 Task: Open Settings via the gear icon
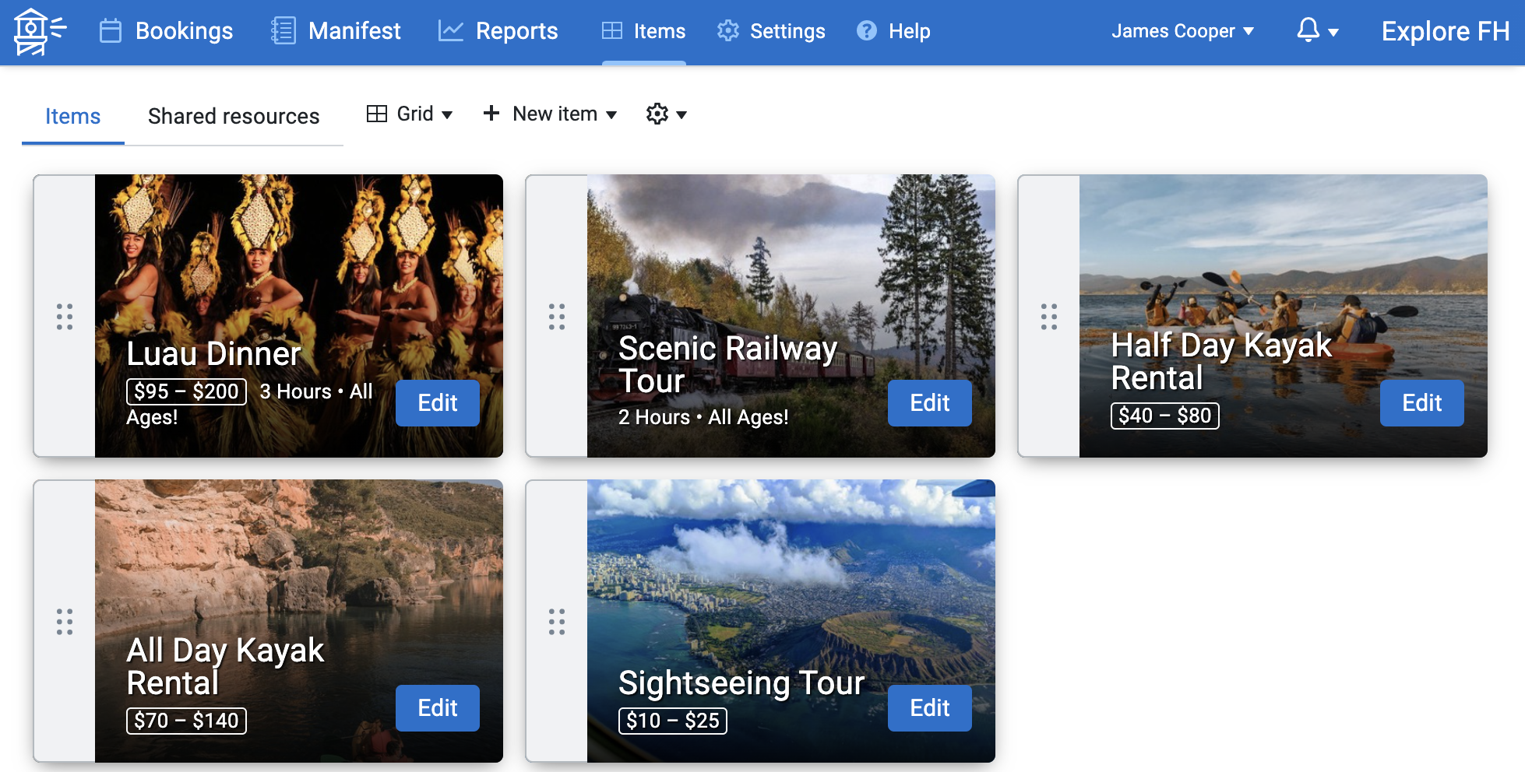point(728,31)
